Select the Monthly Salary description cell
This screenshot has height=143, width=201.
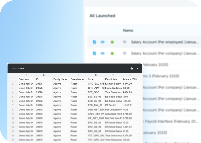[113, 84]
